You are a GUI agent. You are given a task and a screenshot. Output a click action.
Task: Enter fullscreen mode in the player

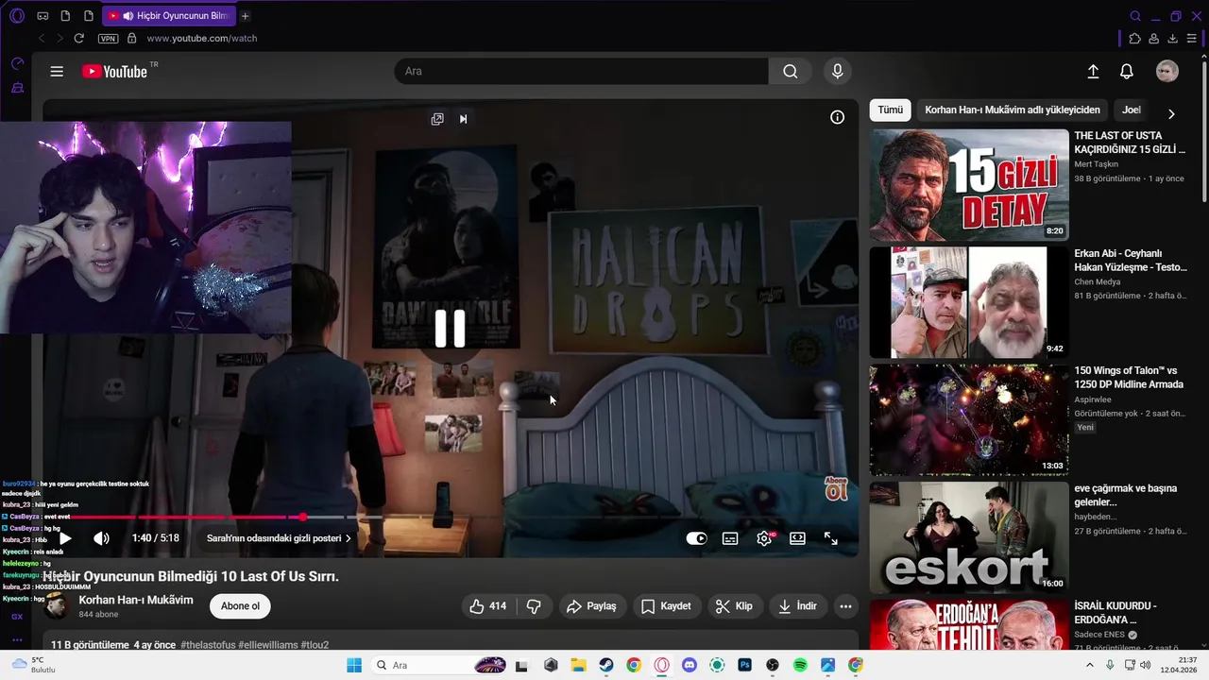click(831, 538)
